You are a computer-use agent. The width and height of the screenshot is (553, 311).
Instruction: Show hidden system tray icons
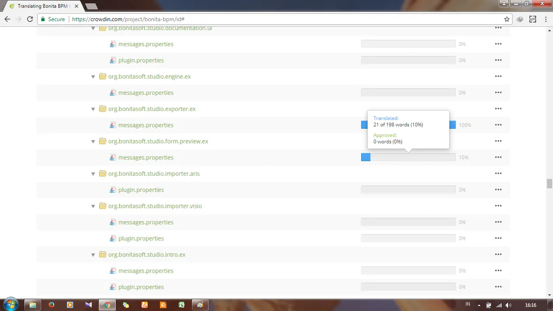(x=479, y=305)
